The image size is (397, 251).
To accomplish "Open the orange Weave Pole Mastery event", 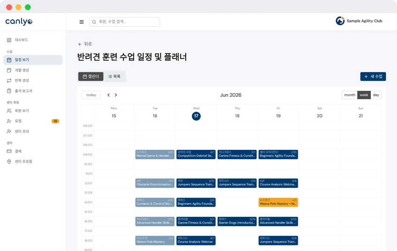I will coord(278,202).
